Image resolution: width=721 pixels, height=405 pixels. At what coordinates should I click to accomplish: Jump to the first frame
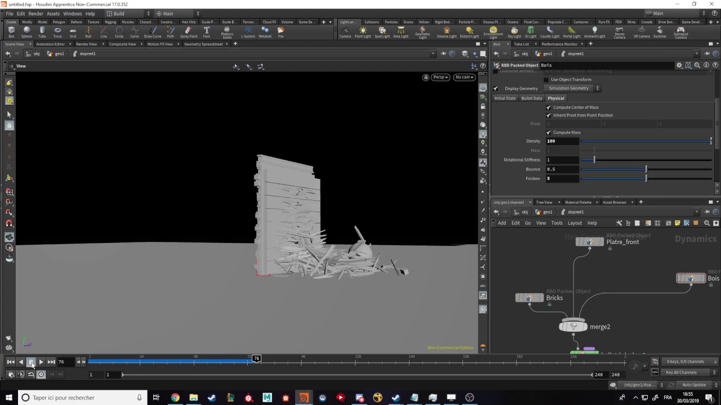click(10, 362)
